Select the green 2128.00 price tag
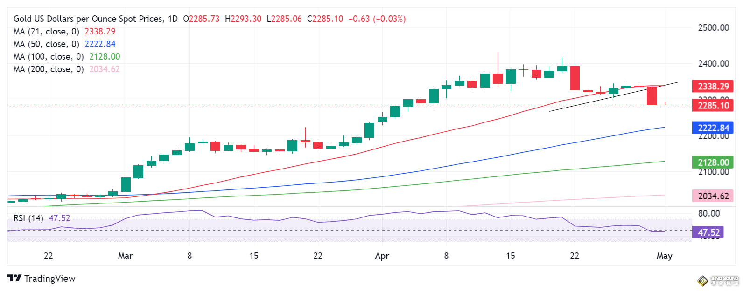The width and height of the screenshot is (743, 291). (x=713, y=162)
